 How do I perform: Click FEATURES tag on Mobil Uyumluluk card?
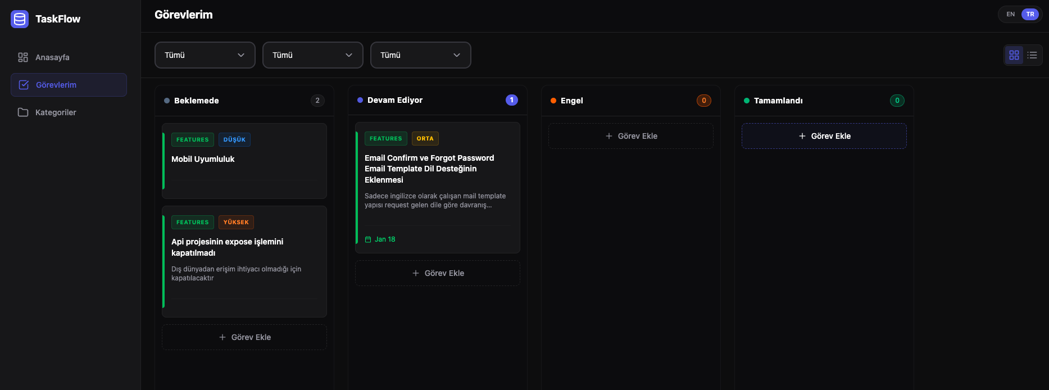pyautogui.click(x=193, y=139)
